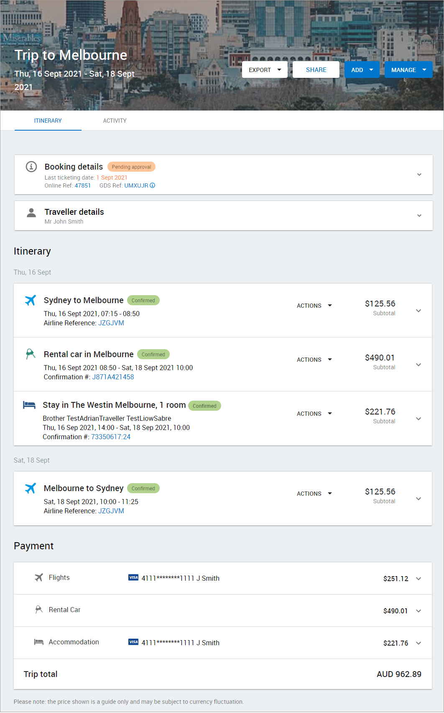Open hotel confirmation 73350617:24
This screenshot has height=713, width=444.
click(111, 437)
